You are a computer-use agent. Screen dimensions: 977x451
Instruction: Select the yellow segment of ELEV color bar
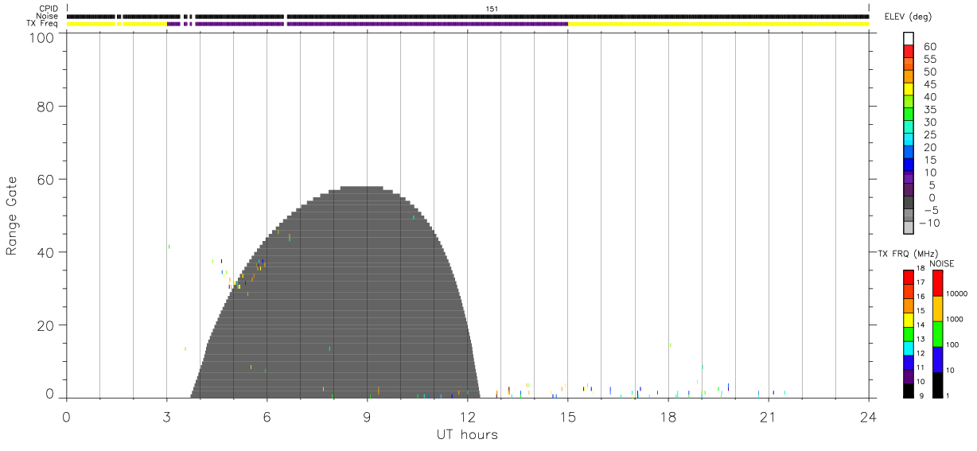point(909,90)
